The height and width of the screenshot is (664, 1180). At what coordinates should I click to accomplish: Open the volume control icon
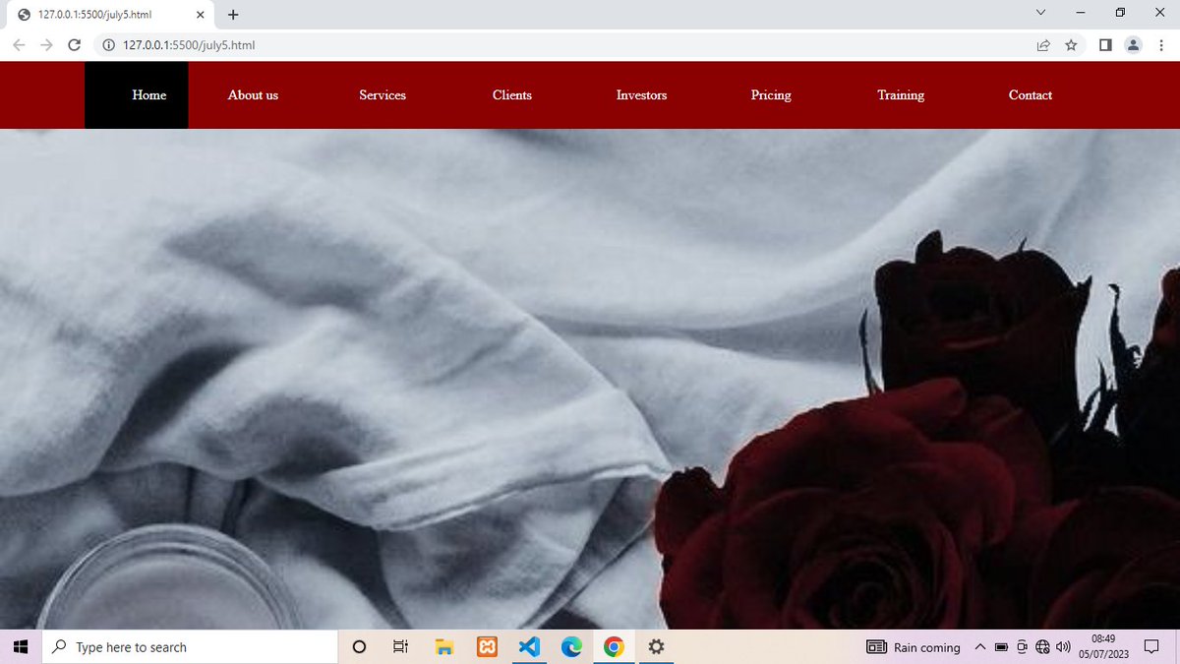click(1062, 647)
